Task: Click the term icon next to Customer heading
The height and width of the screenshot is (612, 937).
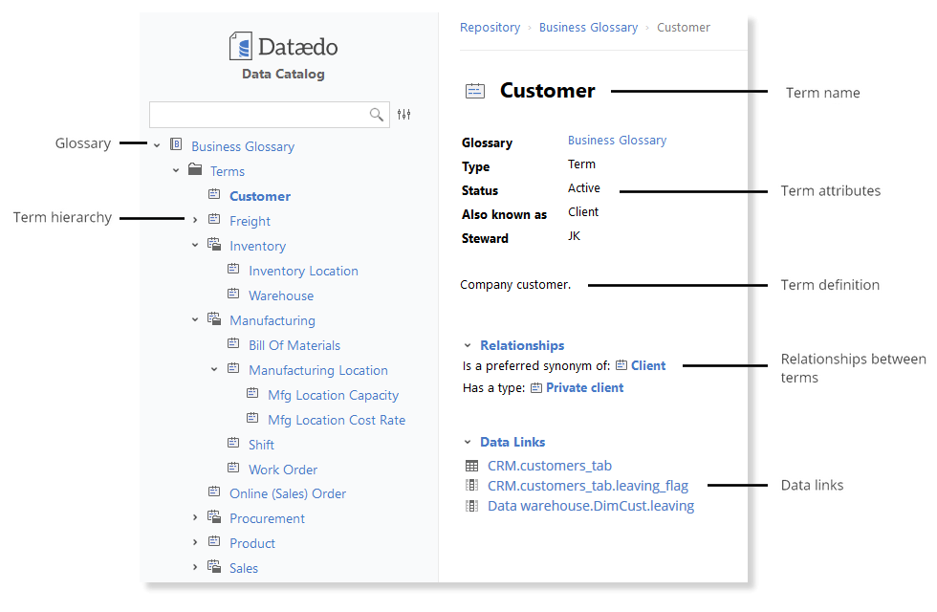Action: tap(475, 91)
